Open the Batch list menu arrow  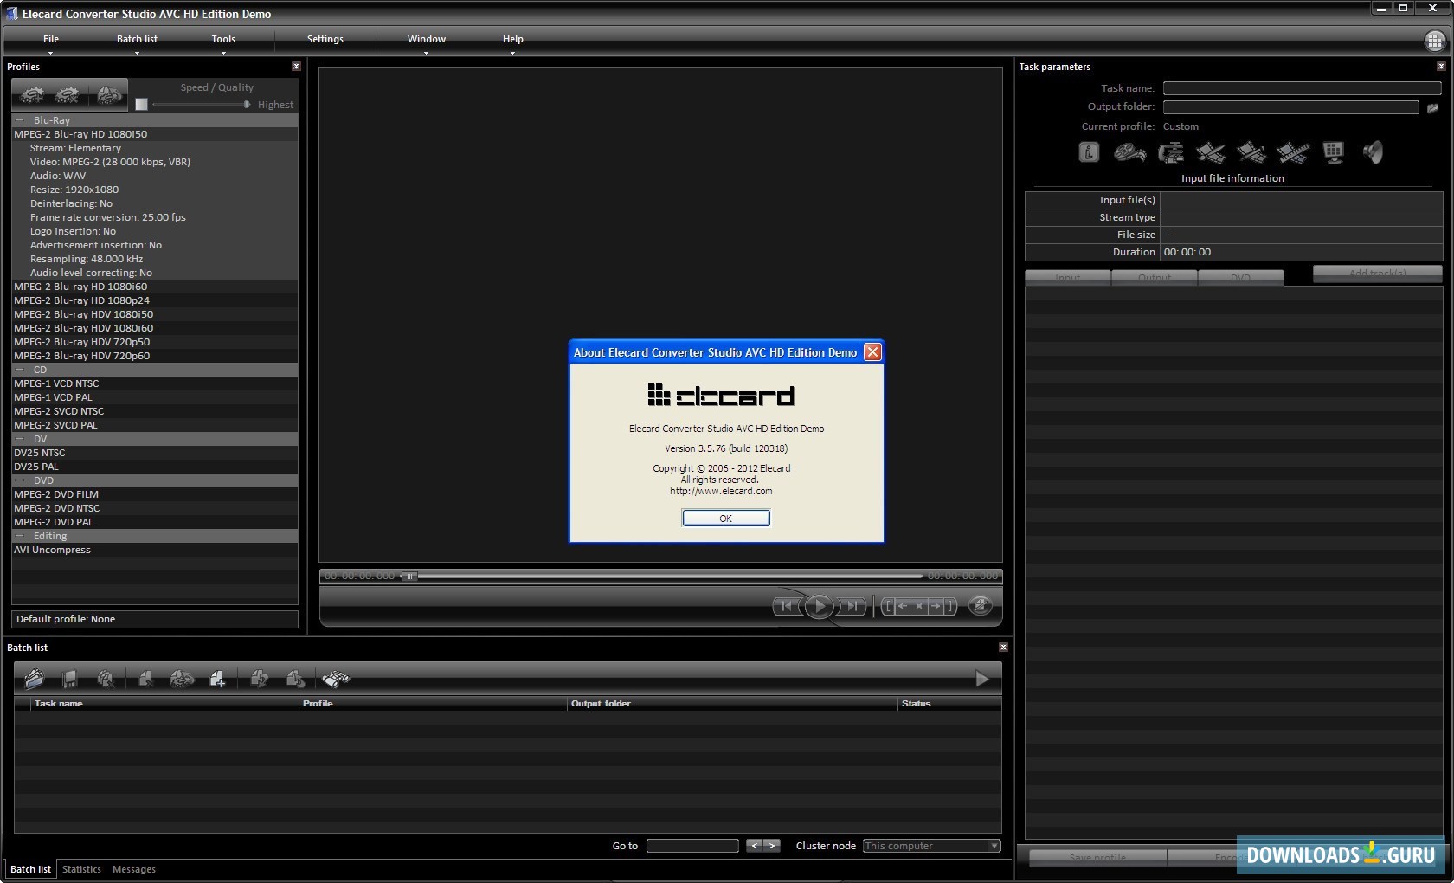137,53
